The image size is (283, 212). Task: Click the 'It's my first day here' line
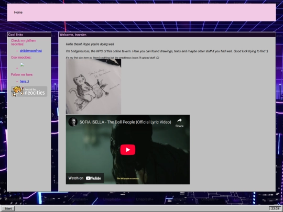(x=113, y=58)
